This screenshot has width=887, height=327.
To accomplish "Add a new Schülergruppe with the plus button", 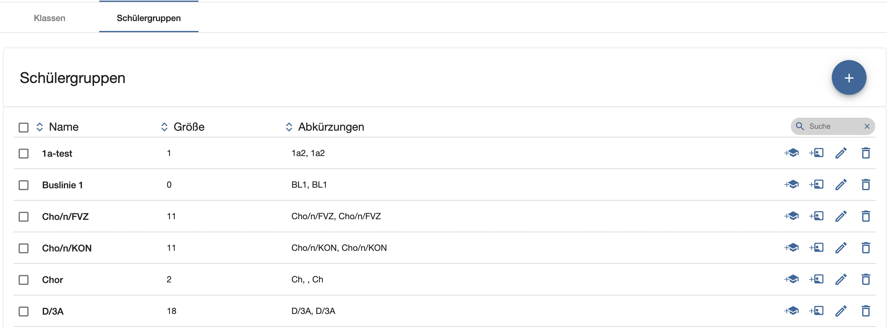I will pos(849,78).
